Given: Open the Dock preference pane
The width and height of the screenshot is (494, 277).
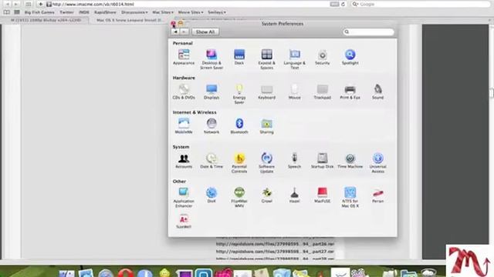Looking at the screenshot, I should click(x=239, y=57).
